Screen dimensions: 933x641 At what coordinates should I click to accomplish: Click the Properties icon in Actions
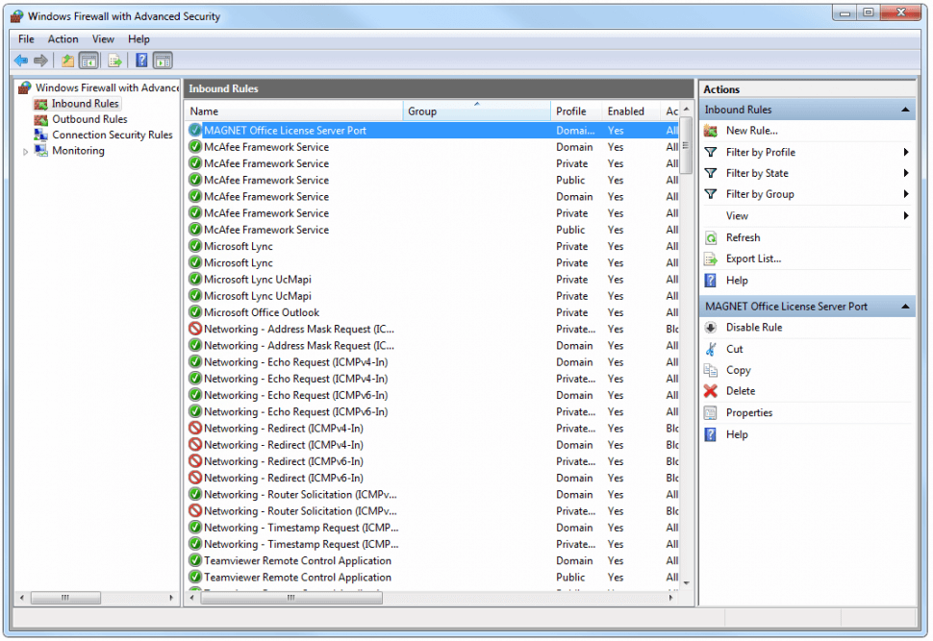[x=711, y=412]
